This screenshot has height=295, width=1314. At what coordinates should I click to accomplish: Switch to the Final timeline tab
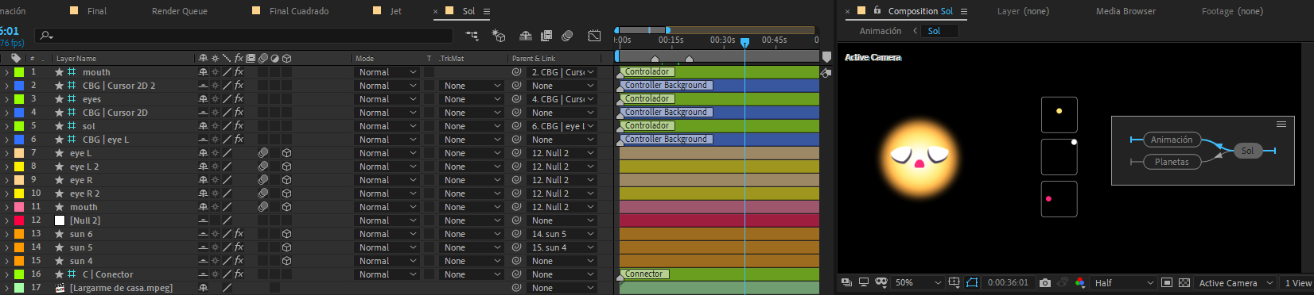pyautogui.click(x=96, y=11)
